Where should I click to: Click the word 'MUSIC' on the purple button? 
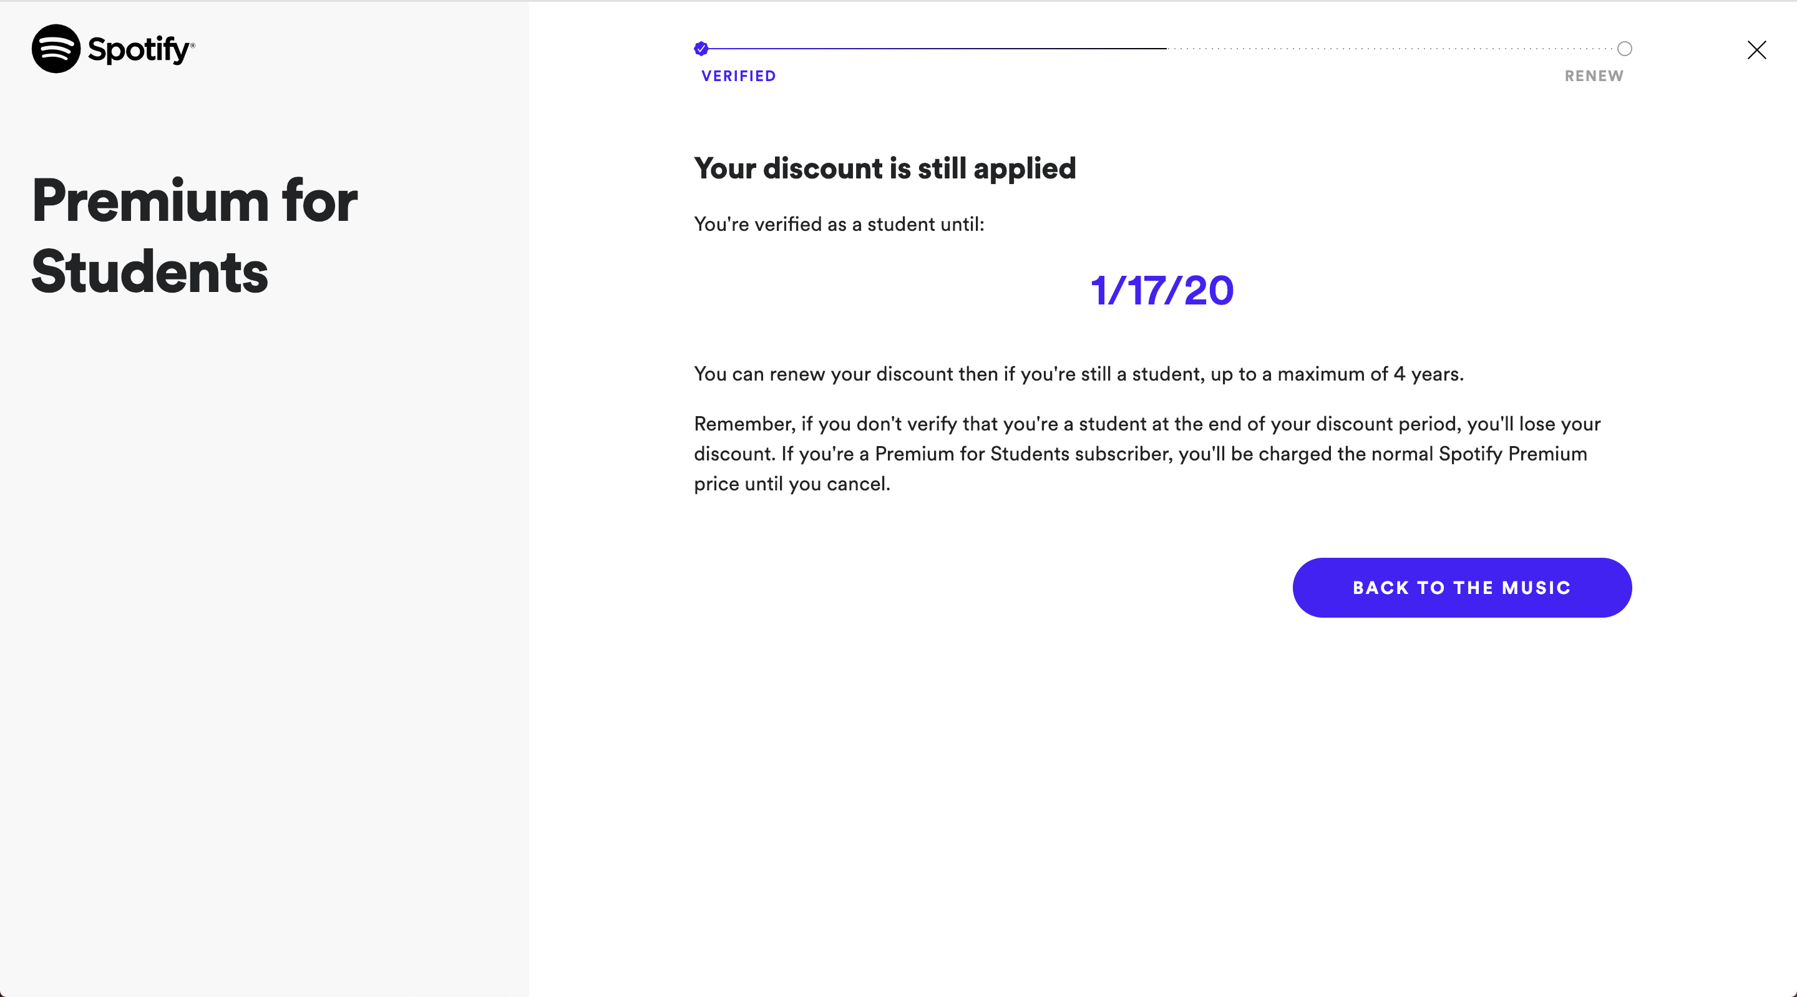(x=1536, y=588)
